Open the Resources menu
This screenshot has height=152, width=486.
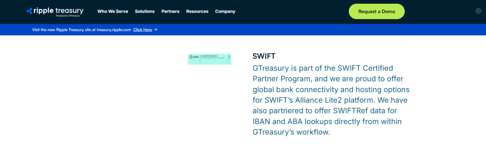tap(197, 11)
